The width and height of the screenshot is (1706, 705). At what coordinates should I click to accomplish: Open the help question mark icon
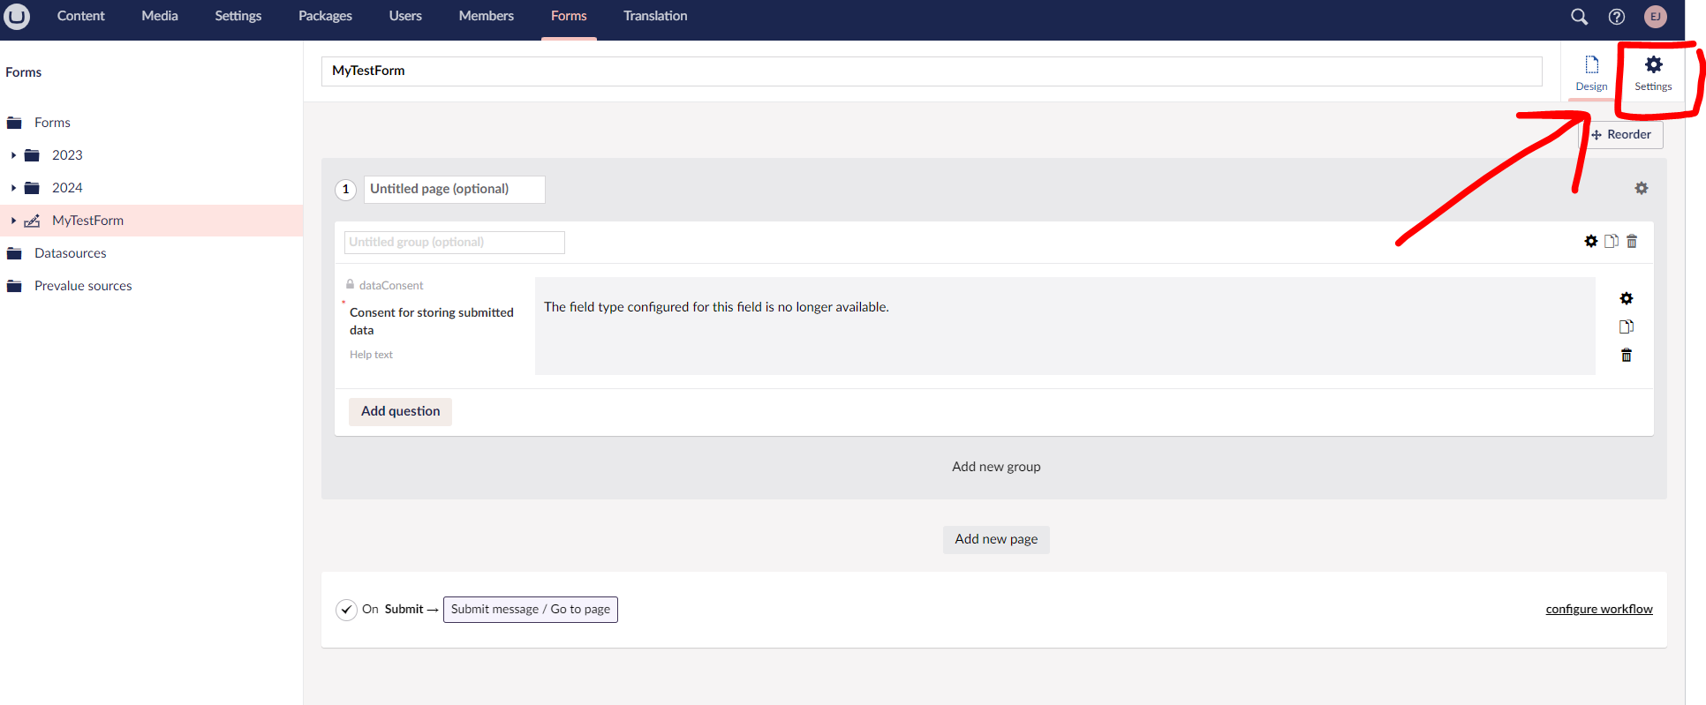(1616, 16)
